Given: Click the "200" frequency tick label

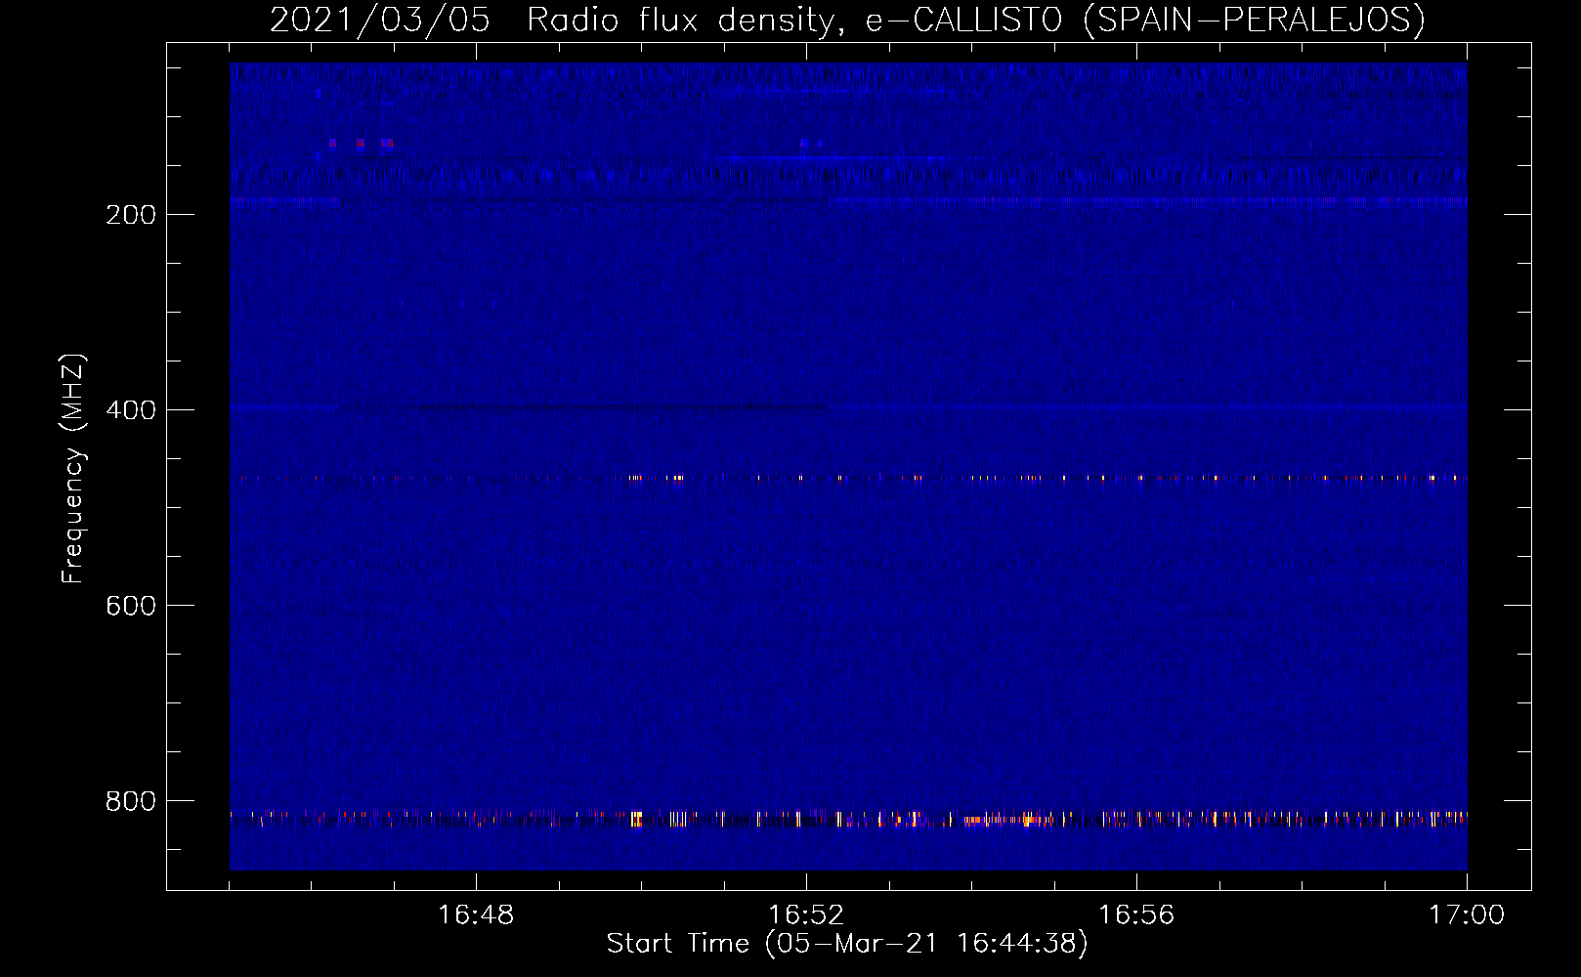Looking at the screenshot, I should tap(130, 215).
